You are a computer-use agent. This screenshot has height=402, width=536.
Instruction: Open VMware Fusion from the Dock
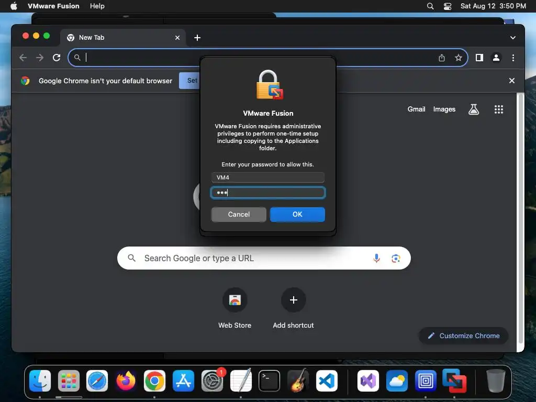[454, 380]
